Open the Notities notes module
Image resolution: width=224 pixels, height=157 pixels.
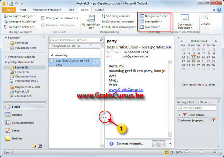[x=25, y=138]
